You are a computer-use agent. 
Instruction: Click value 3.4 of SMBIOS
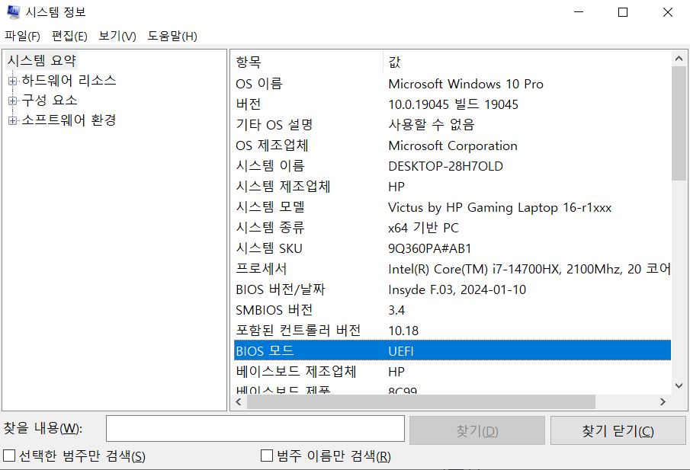tap(396, 310)
